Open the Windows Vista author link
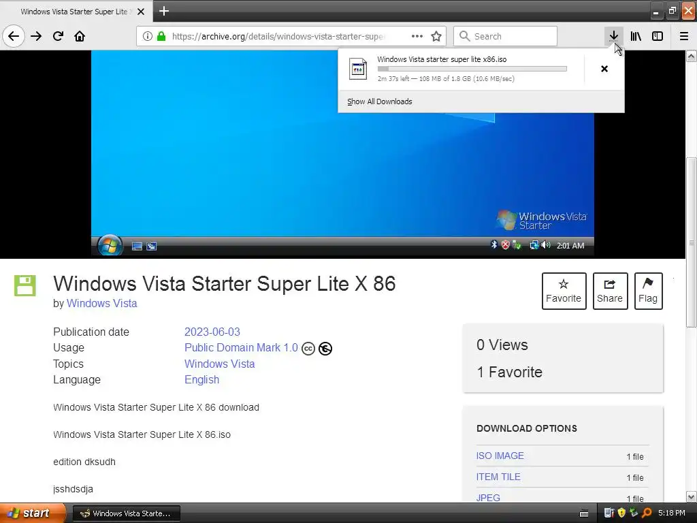697x523 pixels. [x=102, y=303]
